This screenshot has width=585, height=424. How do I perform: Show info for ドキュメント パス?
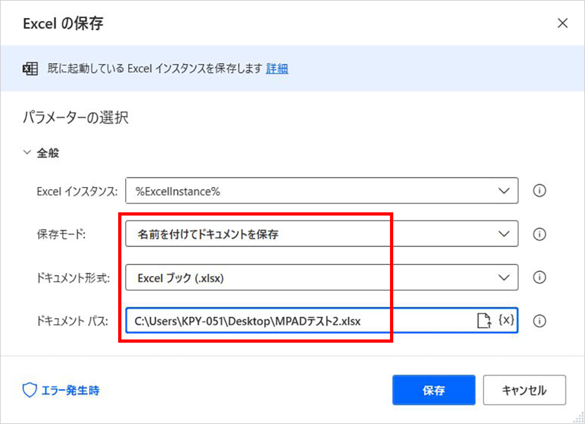tap(539, 321)
